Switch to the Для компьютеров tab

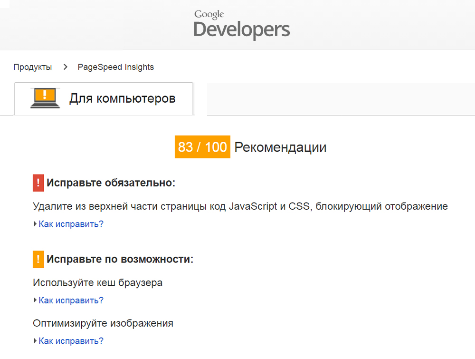tap(122, 98)
